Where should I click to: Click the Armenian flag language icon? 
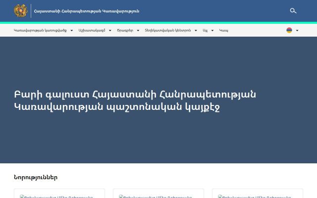[289, 30]
